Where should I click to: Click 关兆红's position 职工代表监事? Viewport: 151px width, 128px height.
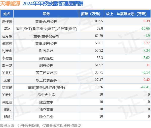[x=46, y=73]
